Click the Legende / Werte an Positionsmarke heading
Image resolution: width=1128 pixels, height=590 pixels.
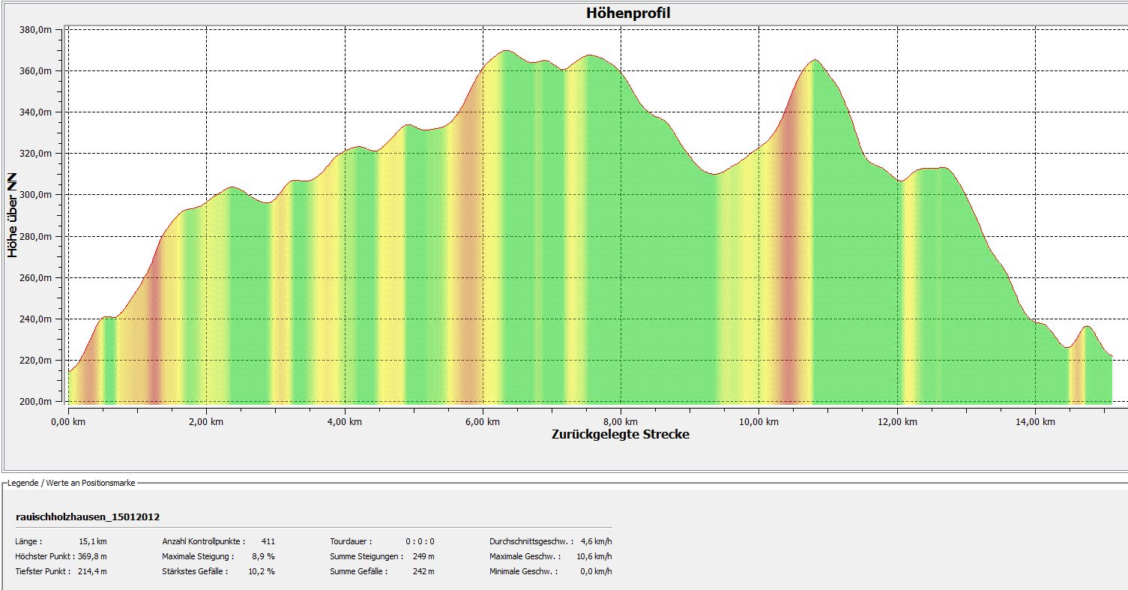(x=70, y=484)
